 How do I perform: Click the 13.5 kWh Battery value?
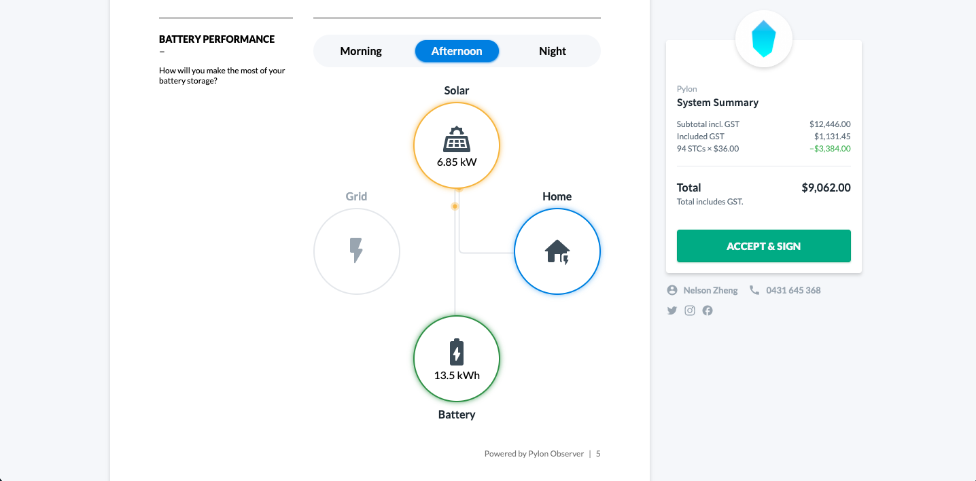coord(457,375)
